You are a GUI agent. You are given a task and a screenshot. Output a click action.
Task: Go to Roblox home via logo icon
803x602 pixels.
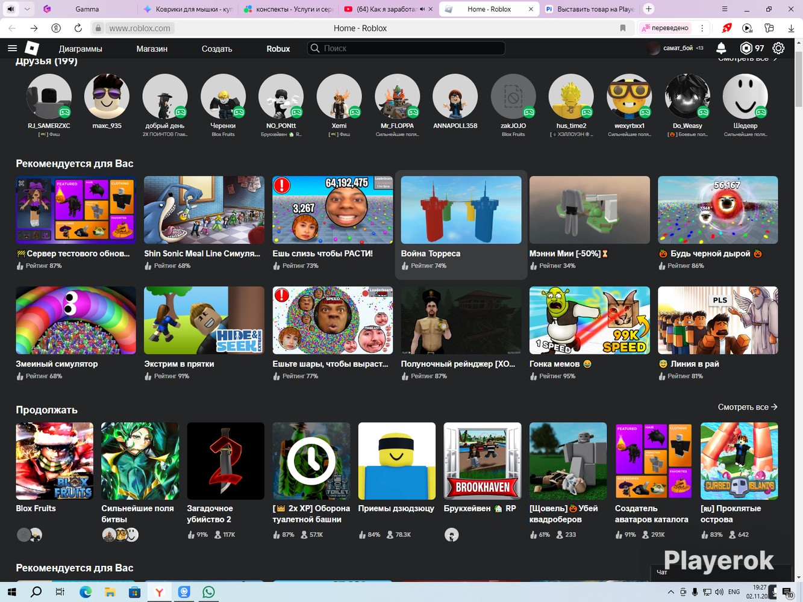pyautogui.click(x=32, y=48)
